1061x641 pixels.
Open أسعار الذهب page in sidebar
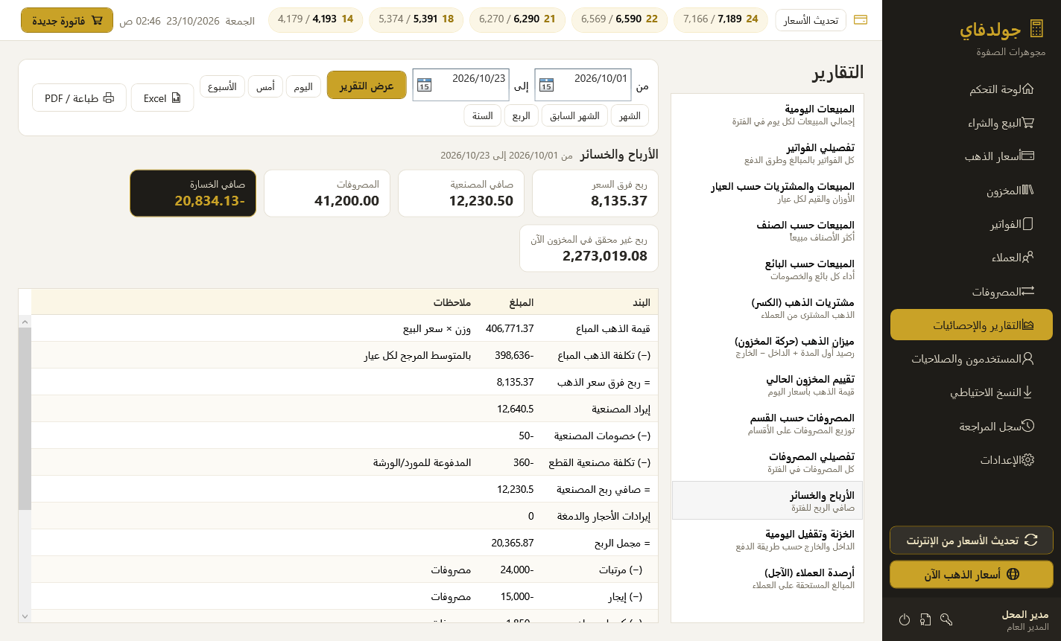point(972,156)
